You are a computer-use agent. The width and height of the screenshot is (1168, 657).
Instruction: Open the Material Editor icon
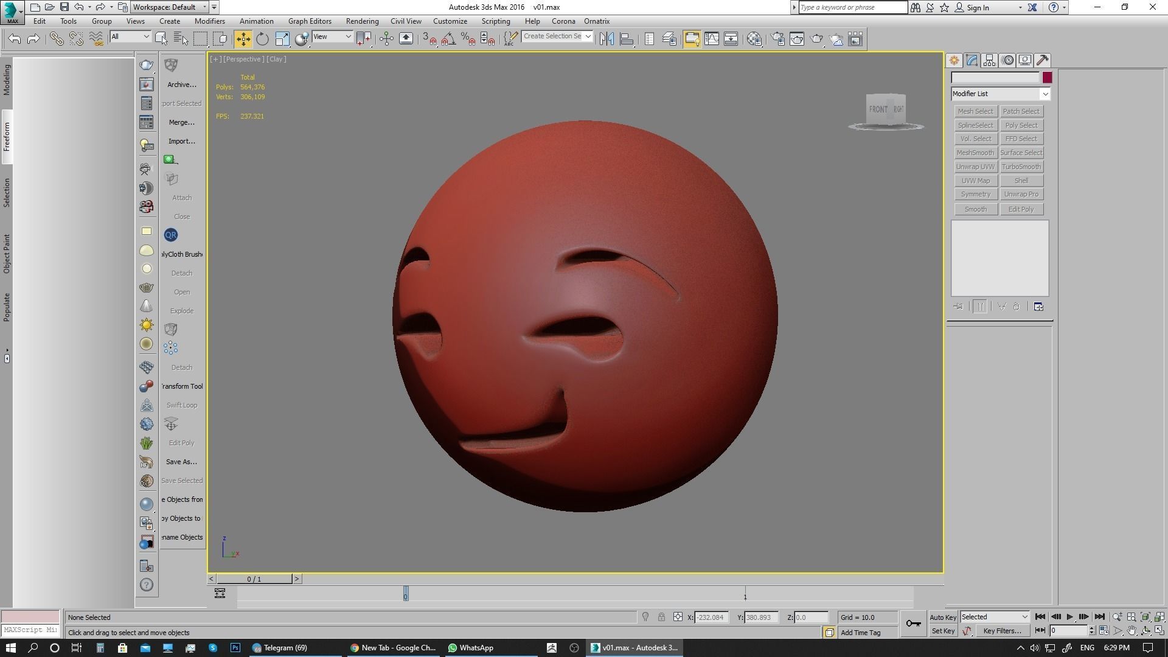point(754,39)
